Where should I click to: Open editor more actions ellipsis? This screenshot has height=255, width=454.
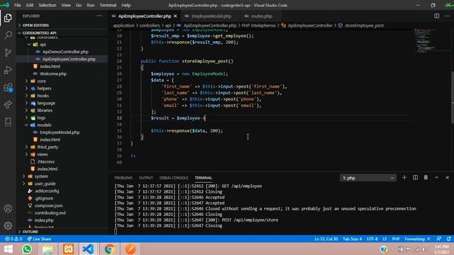click(447, 16)
